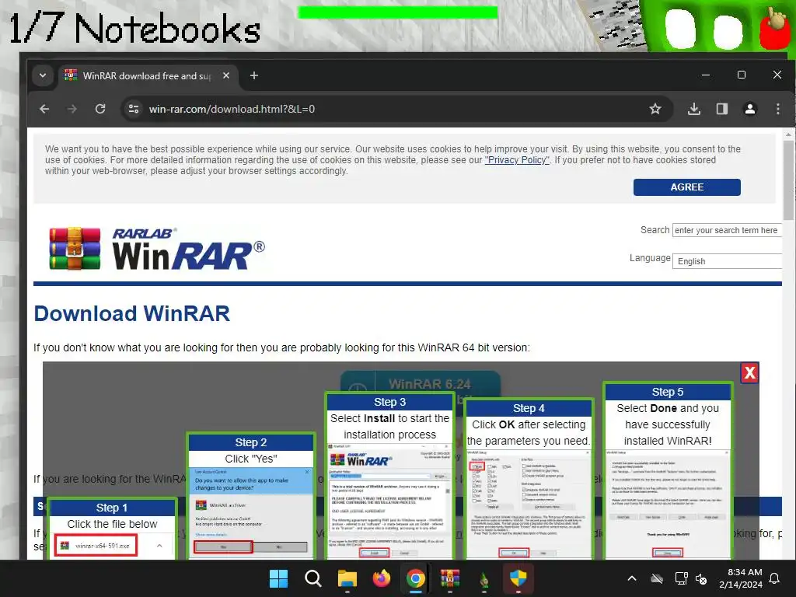Screen dimensions: 796x597
Task: Open the Windows Start menu
Action: pos(278,578)
